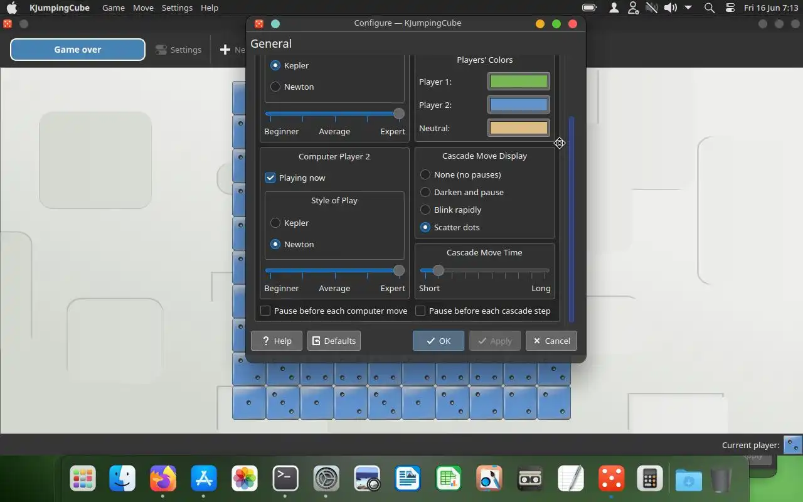
Task: Open the volume speaker icon
Action: [x=671, y=8]
